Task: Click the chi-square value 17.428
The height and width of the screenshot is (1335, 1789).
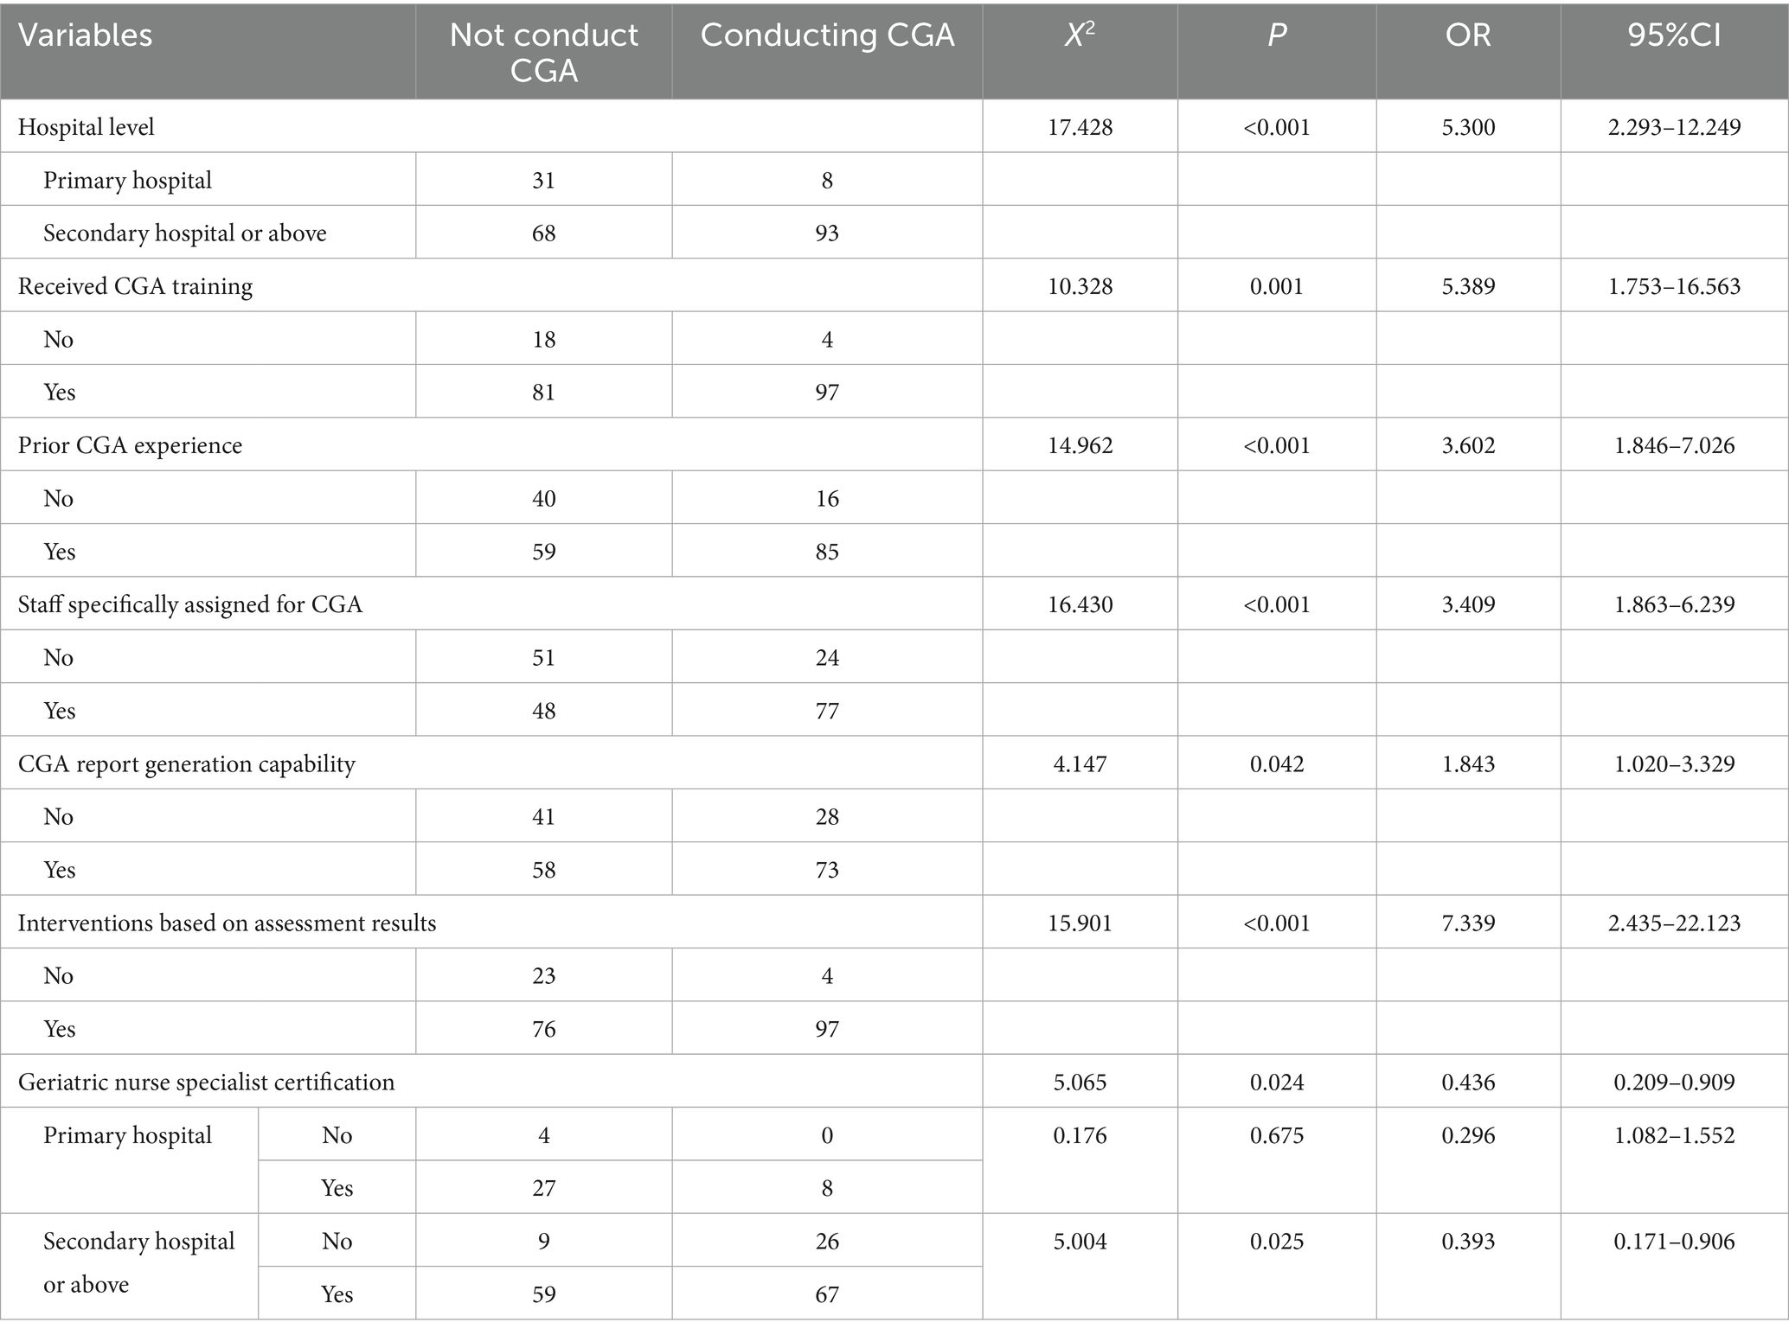Action: (1080, 127)
